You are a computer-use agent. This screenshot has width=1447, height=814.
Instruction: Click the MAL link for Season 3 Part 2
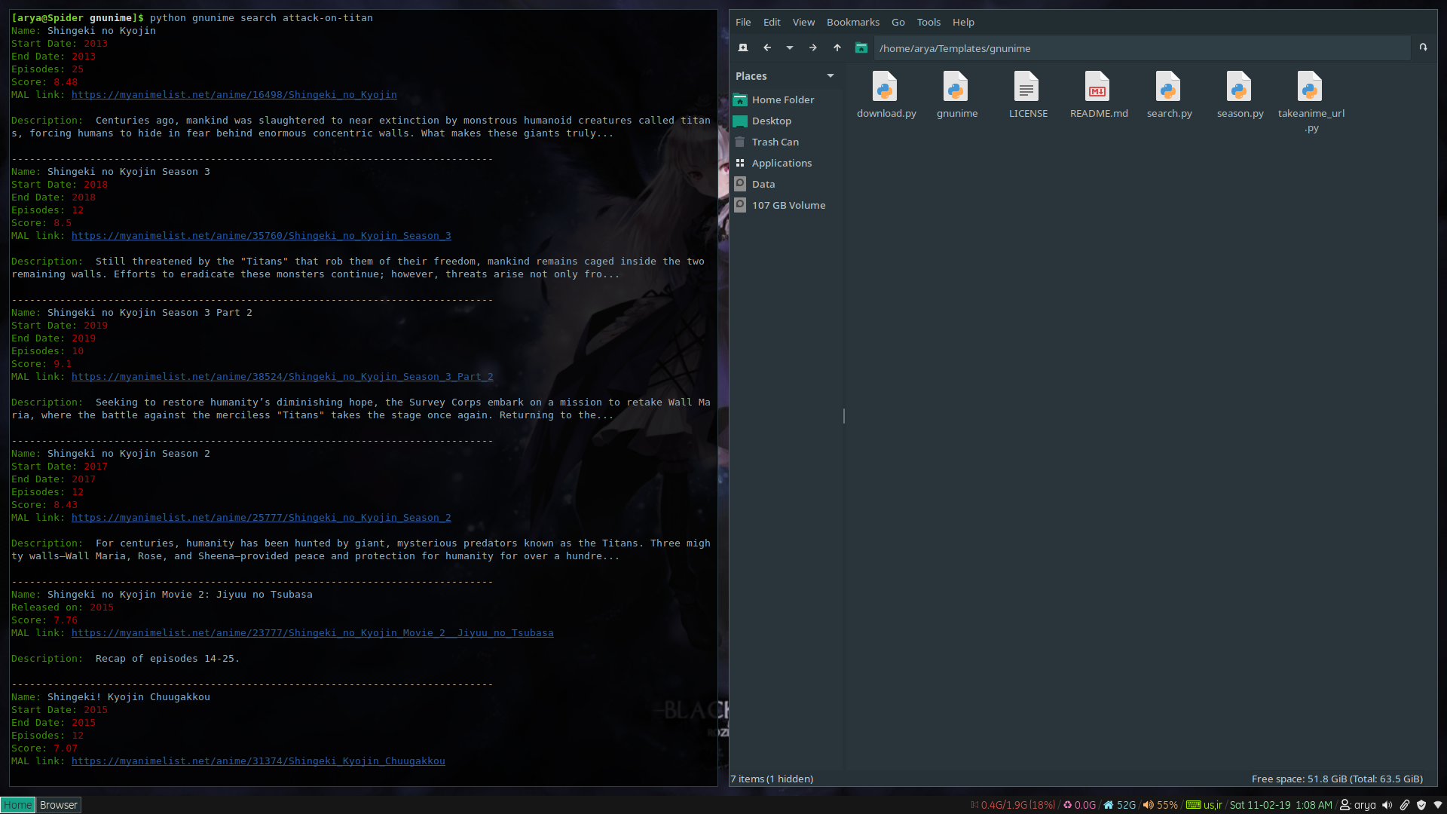pyautogui.click(x=283, y=375)
